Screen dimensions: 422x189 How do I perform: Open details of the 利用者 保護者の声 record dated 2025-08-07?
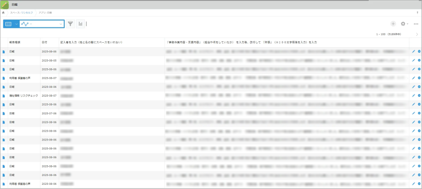[4, 78]
